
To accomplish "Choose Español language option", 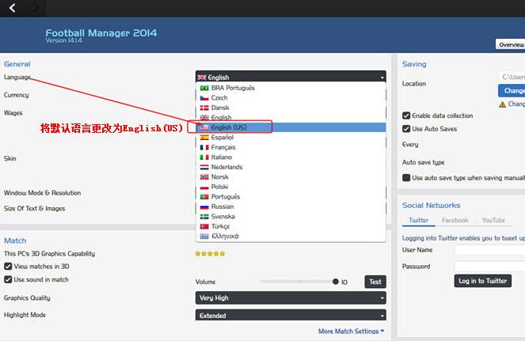I will pos(291,138).
